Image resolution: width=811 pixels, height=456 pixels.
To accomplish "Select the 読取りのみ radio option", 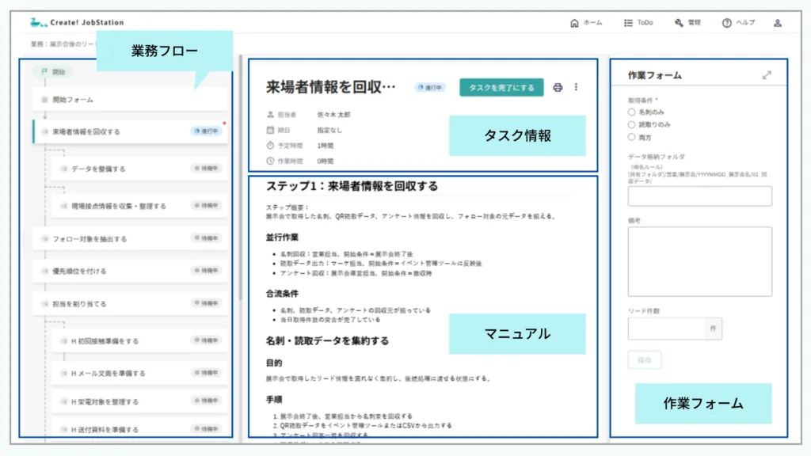I will (631, 124).
